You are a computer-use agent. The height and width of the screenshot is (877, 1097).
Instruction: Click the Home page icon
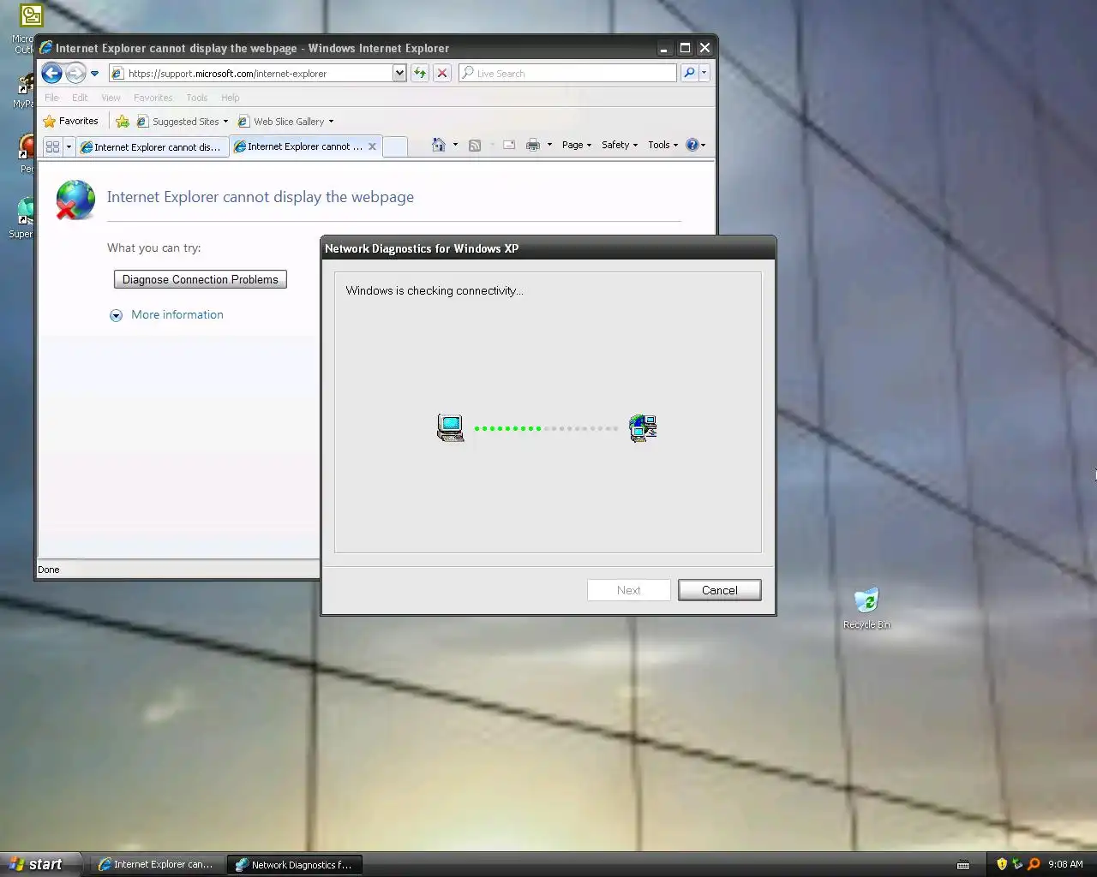439,145
